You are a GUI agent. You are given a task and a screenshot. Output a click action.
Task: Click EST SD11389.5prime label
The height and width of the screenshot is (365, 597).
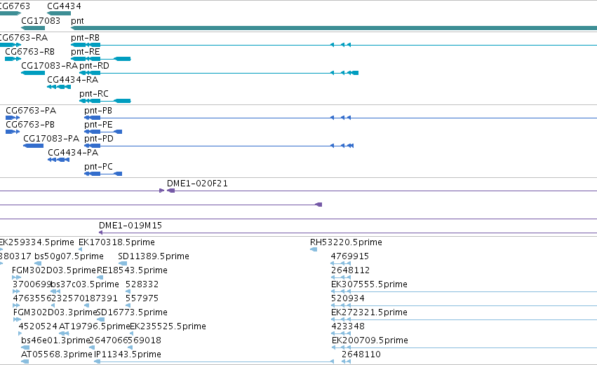(154, 256)
